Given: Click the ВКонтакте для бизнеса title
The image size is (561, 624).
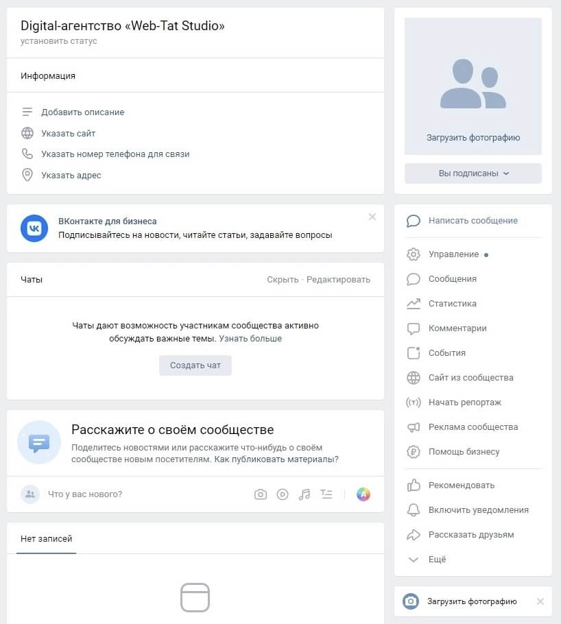Looking at the screenshot, I should point(108,221).
